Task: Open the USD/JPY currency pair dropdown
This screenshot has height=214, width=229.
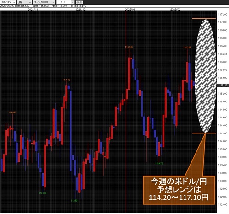Action: click(8, 2)
